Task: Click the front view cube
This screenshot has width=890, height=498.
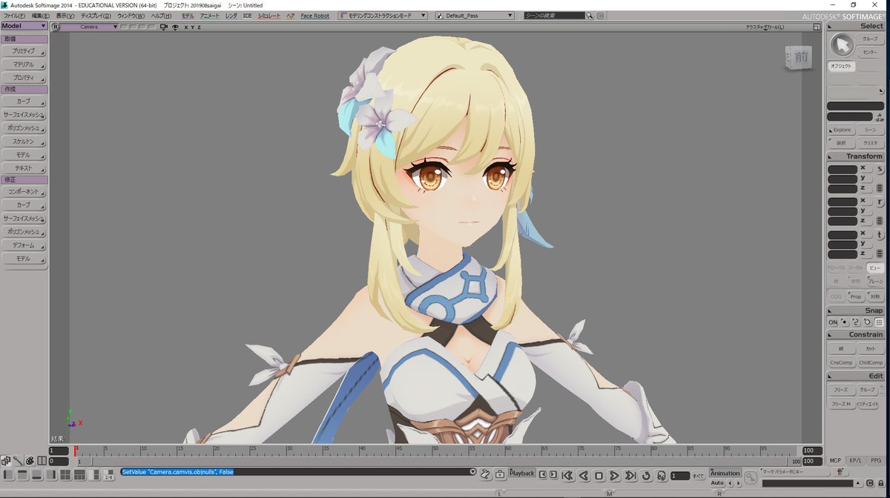Action: pos(800,57)
